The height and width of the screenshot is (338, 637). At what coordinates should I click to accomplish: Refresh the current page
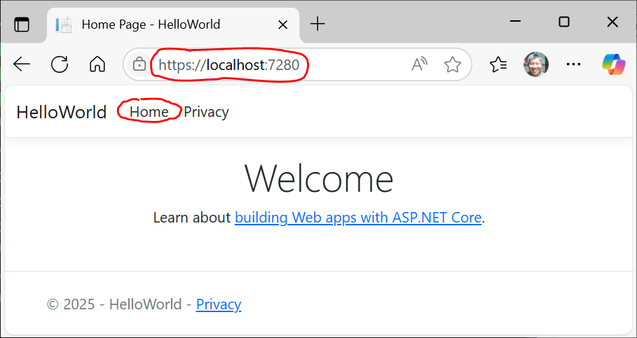pyautogui.click(x=60, y=65)
